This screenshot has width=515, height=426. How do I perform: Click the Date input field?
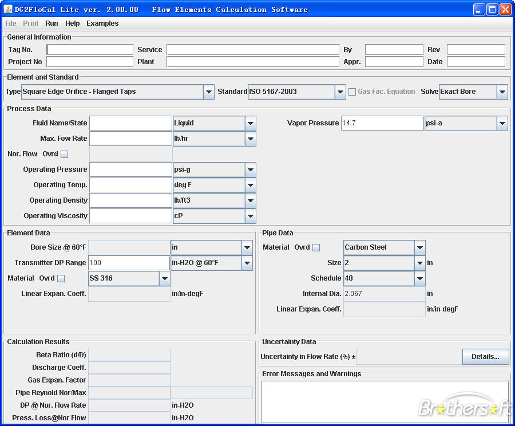point(476,62)
